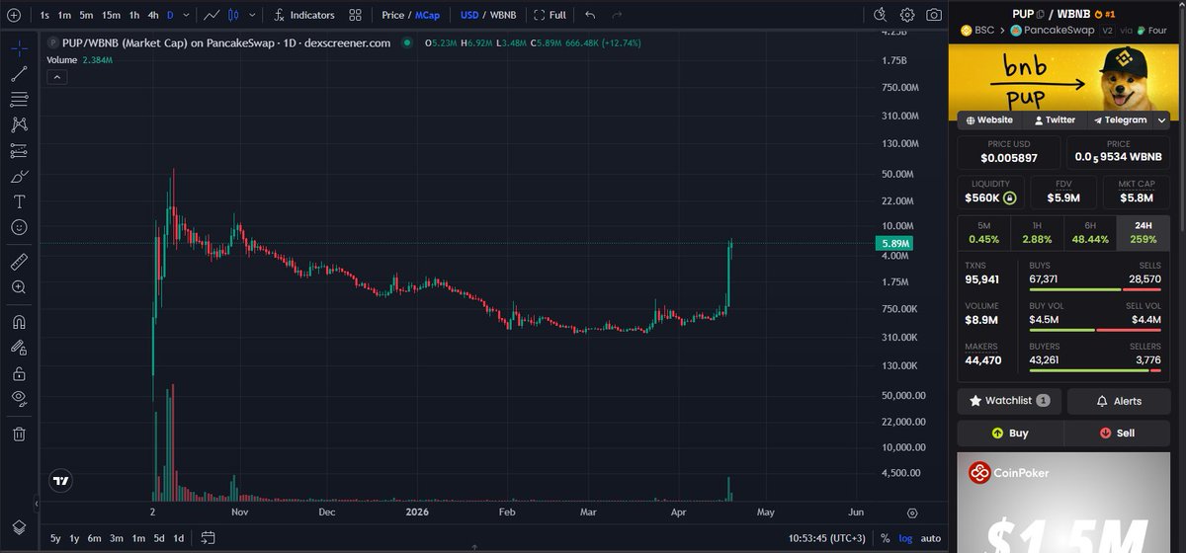Undo the last chart action
Viewport: 1186px width, 553px height.
590,15
